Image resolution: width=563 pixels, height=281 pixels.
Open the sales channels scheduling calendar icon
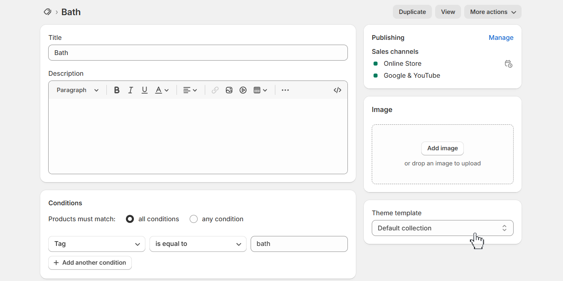pos(508,63)
